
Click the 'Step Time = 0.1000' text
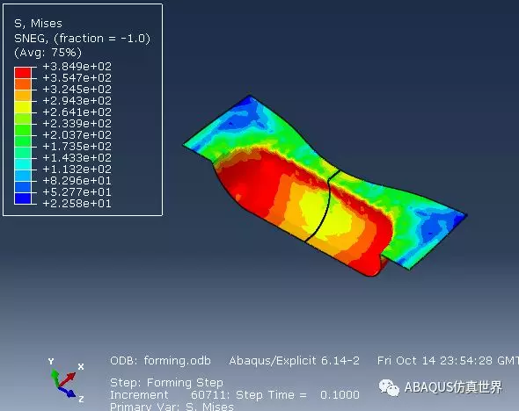(297, 395)
